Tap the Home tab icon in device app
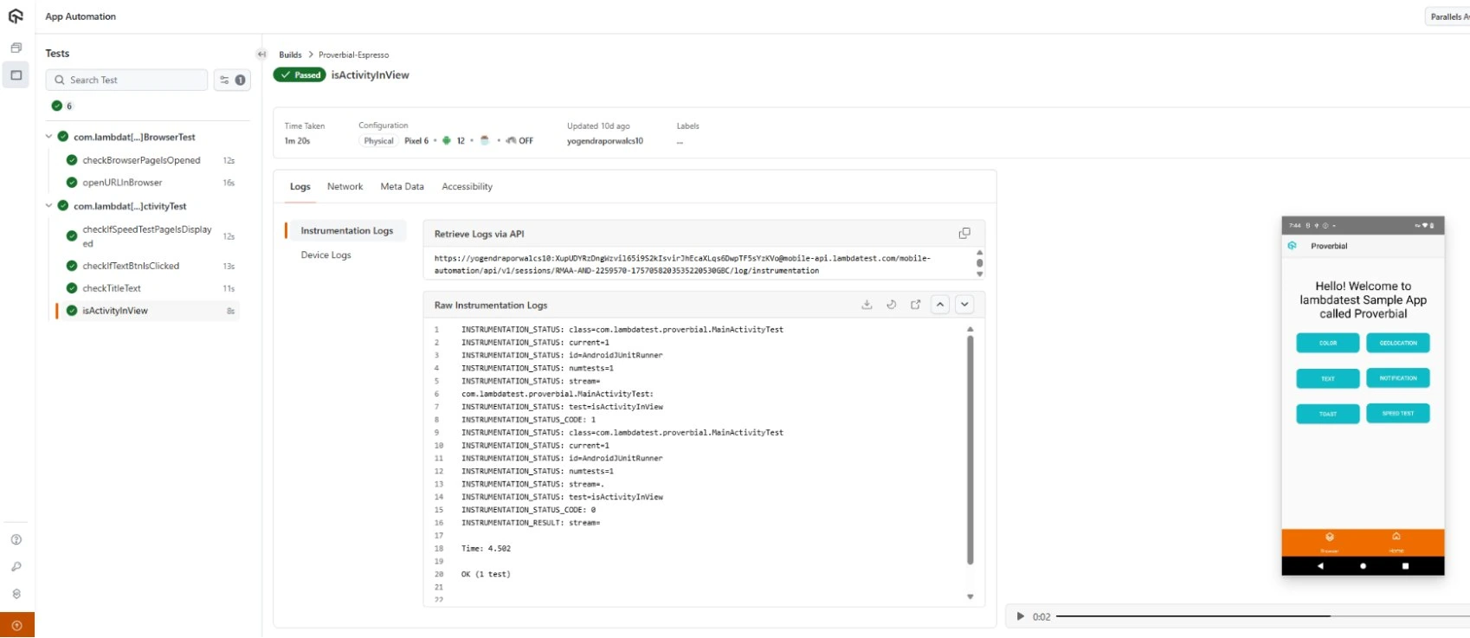Screen dimensions: 1470x638 point(1396,537)
